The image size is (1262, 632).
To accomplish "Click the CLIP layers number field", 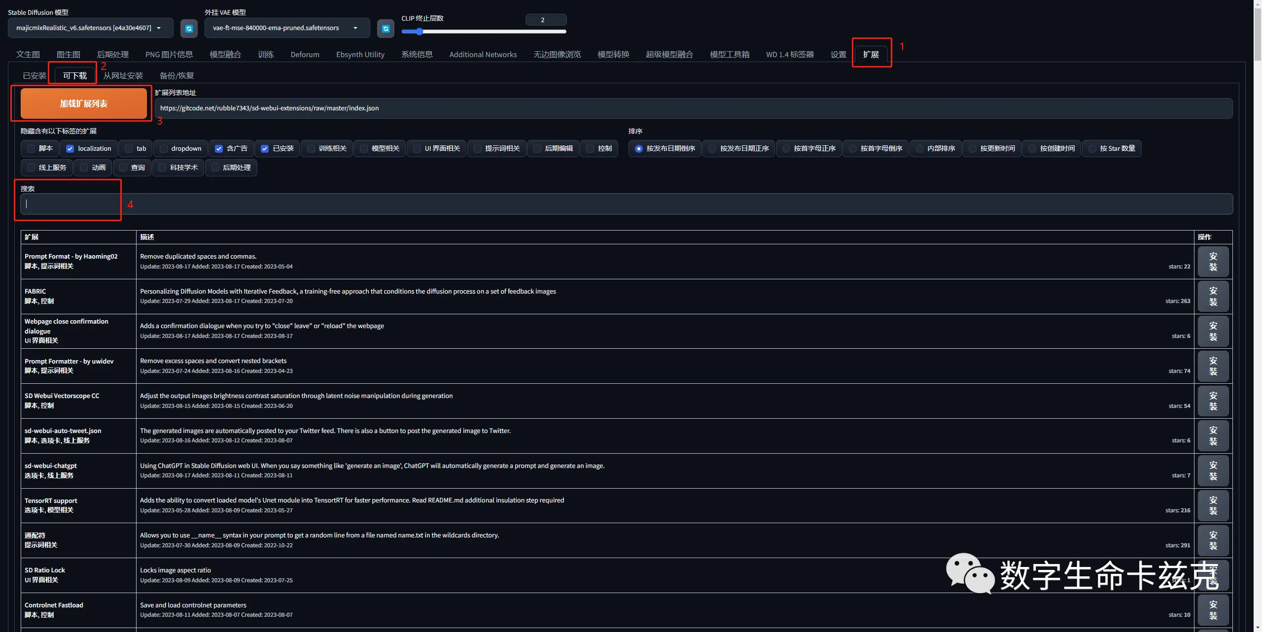I will (546, 20).
